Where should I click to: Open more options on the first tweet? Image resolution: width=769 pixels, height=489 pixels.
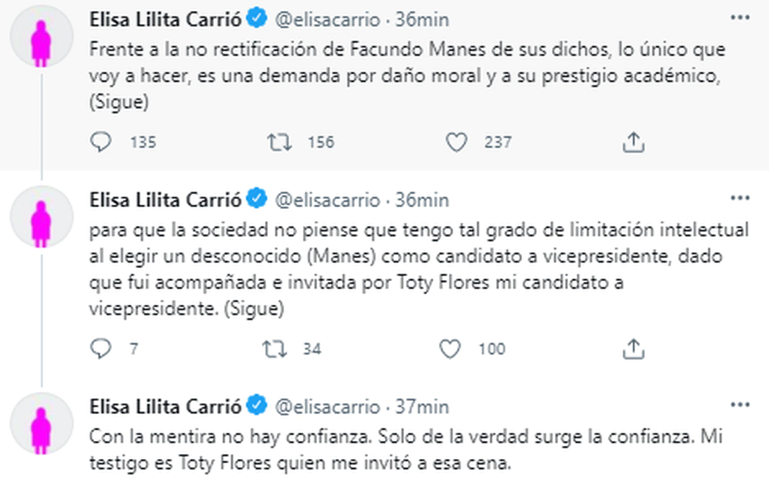(740, 18)
